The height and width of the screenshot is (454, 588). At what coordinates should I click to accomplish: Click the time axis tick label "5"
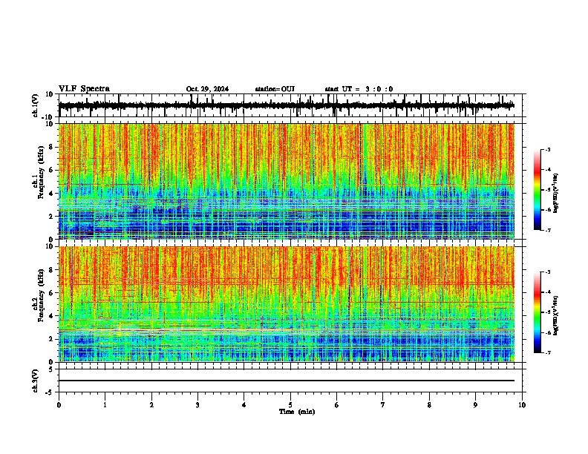tap(290, 405)
